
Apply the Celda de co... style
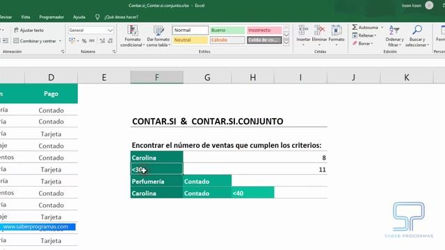click(x=264, y=40)
